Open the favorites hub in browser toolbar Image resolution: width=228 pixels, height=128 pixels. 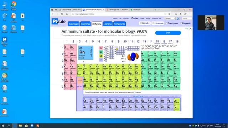pyautogui.click(x=176, y=14)
